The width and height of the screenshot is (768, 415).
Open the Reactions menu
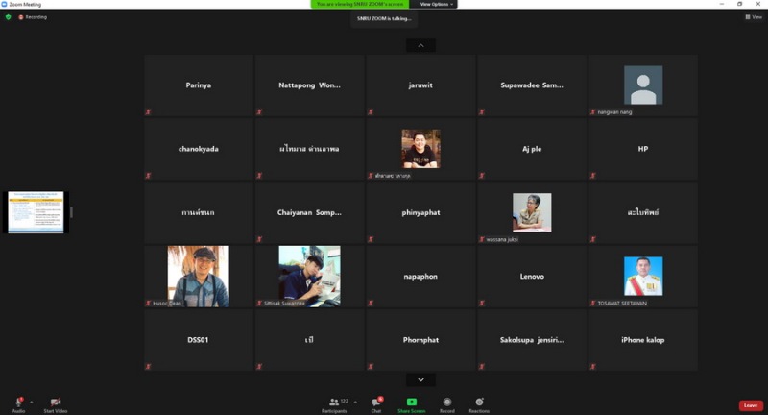(x=479, y=402)
